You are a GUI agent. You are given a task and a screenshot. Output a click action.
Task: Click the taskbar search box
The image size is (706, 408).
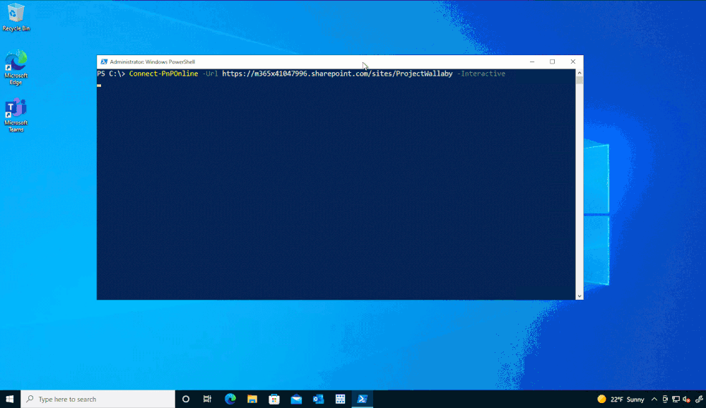(x=98, y=399)
